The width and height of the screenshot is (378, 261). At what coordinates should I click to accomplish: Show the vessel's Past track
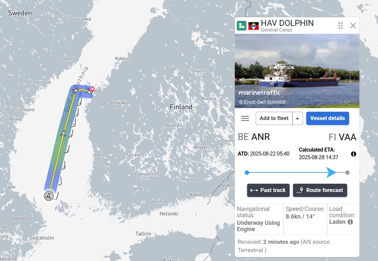coord(268,190)
